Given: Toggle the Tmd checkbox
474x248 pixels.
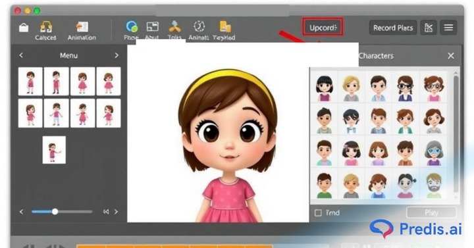Looking at the screenshot, I should click(318, 213).
